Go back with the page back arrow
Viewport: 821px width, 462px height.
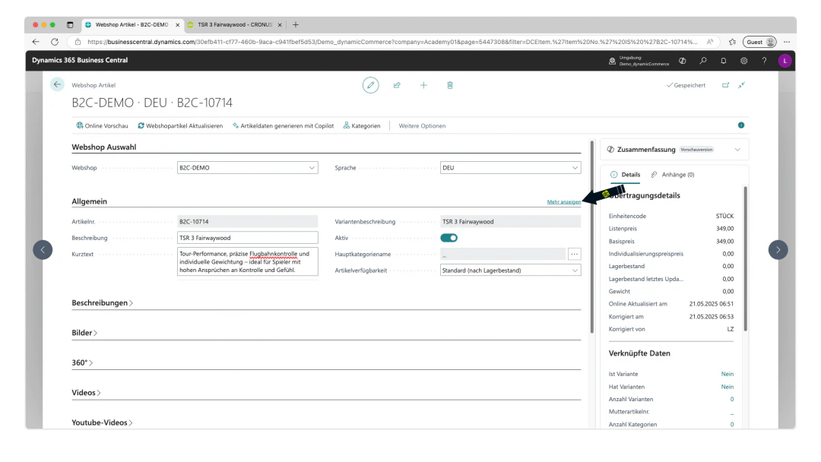click(57, 84)
